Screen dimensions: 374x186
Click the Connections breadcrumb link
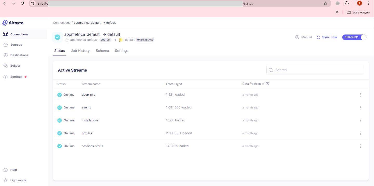click(x=62, y=23)
